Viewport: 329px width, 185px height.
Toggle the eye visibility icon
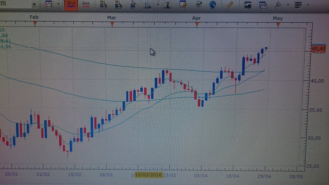tap(198, 4)
